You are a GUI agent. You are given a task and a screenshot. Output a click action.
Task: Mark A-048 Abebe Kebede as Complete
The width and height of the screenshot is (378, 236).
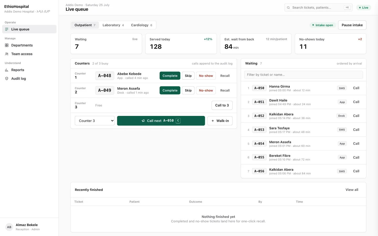(x=170, y=76)
